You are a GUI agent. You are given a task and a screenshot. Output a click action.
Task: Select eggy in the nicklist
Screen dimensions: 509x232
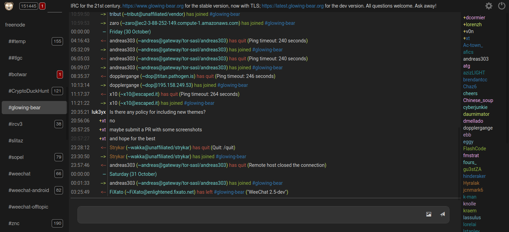click(468, 142)
